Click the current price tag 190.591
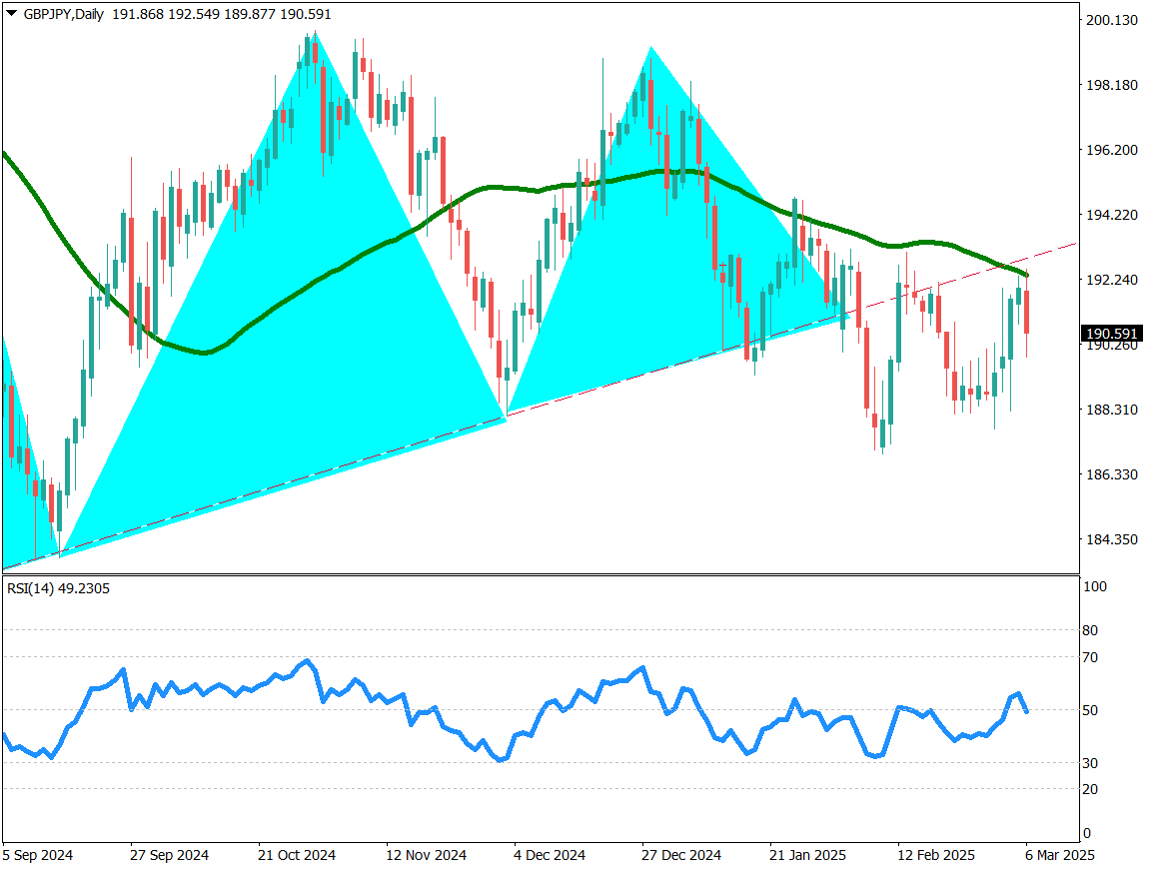This screenshot has width=1151, height=869. [x=1111, y=333]
